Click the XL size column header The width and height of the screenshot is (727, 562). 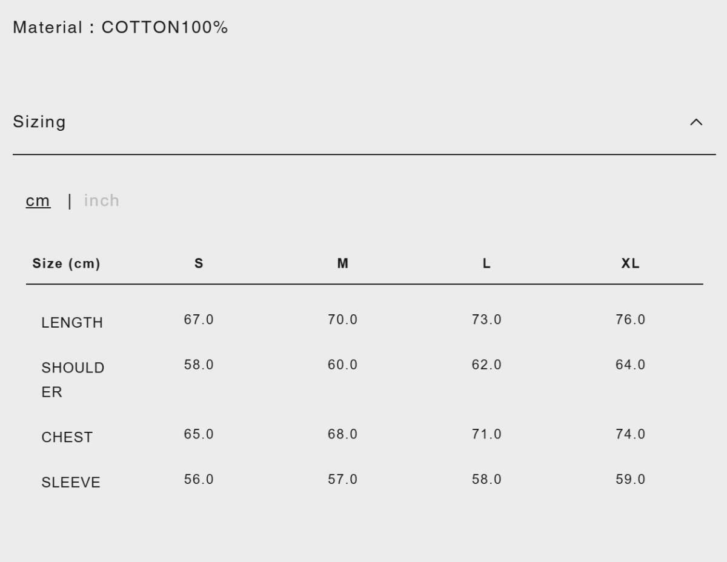pos(630,263)
